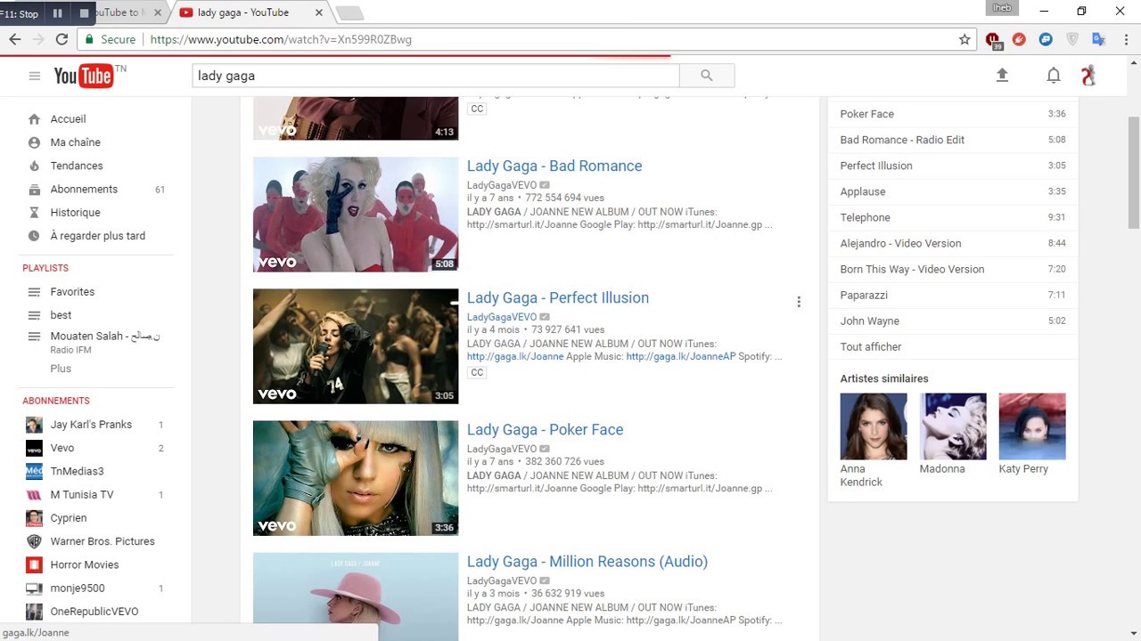Click the CC badge under Perfect Illusion

pyautogui.click(x=477, y=372)
